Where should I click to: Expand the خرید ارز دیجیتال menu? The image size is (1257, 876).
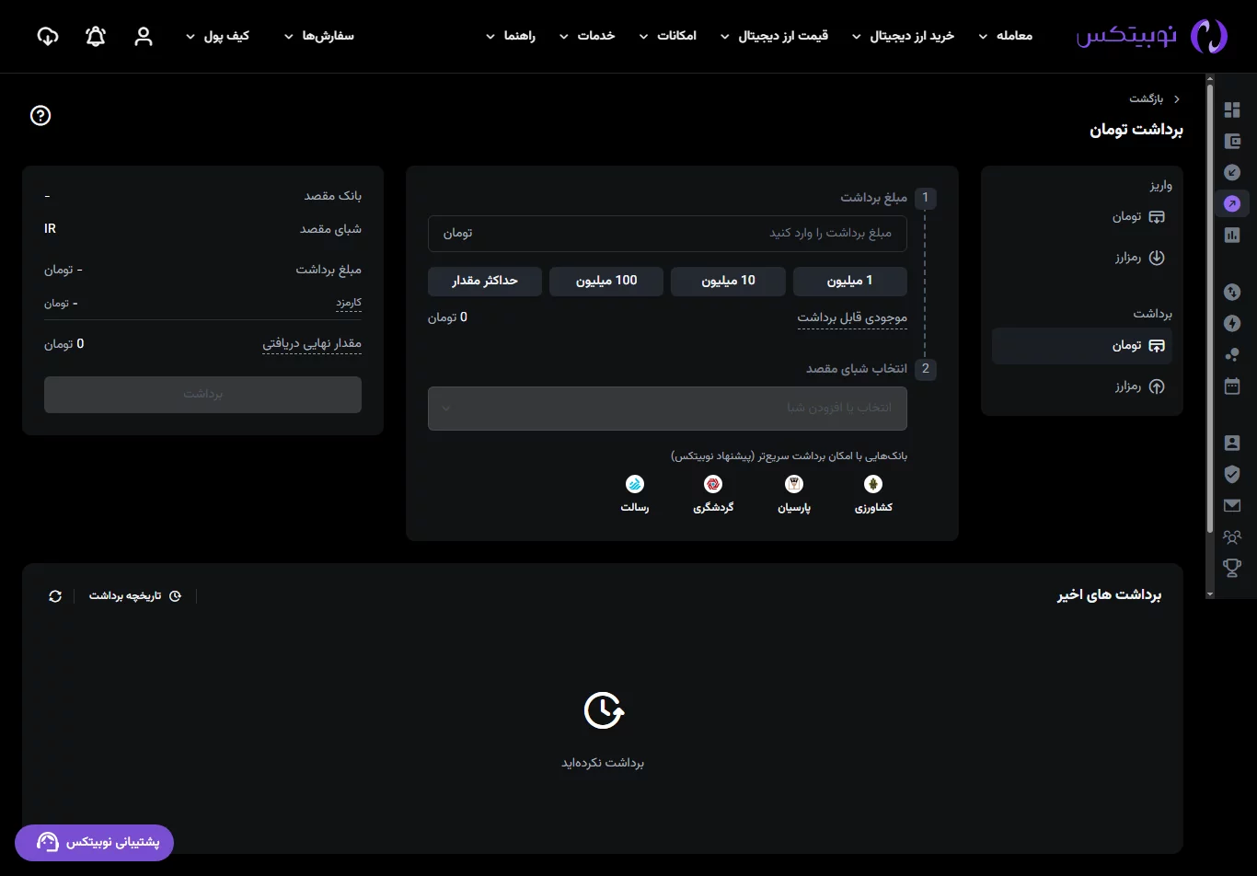pos(903,36)
